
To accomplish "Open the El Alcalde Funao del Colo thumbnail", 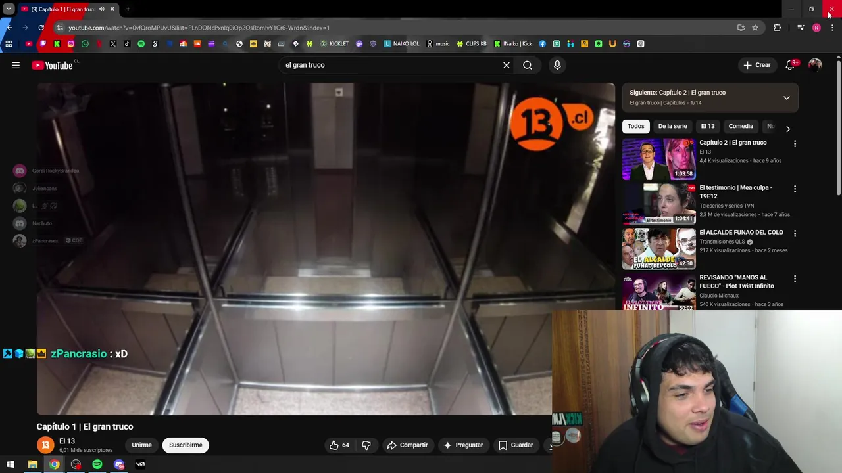I will [x=659, y=249].
